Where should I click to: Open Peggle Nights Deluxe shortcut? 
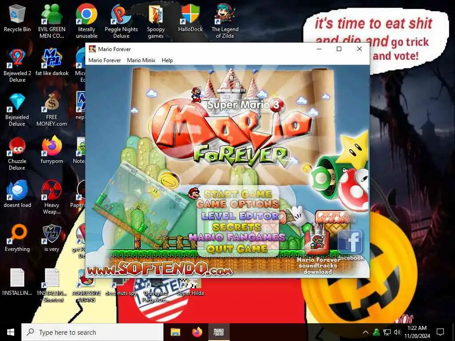coord(121,21)
